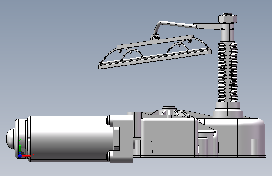Viewport: 272px width, 176px height.
Task: Click the domed end cap of the motor
Action: coord(11,139)
